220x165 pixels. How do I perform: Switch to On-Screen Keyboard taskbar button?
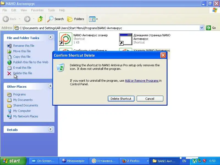(x=44, y=161)
